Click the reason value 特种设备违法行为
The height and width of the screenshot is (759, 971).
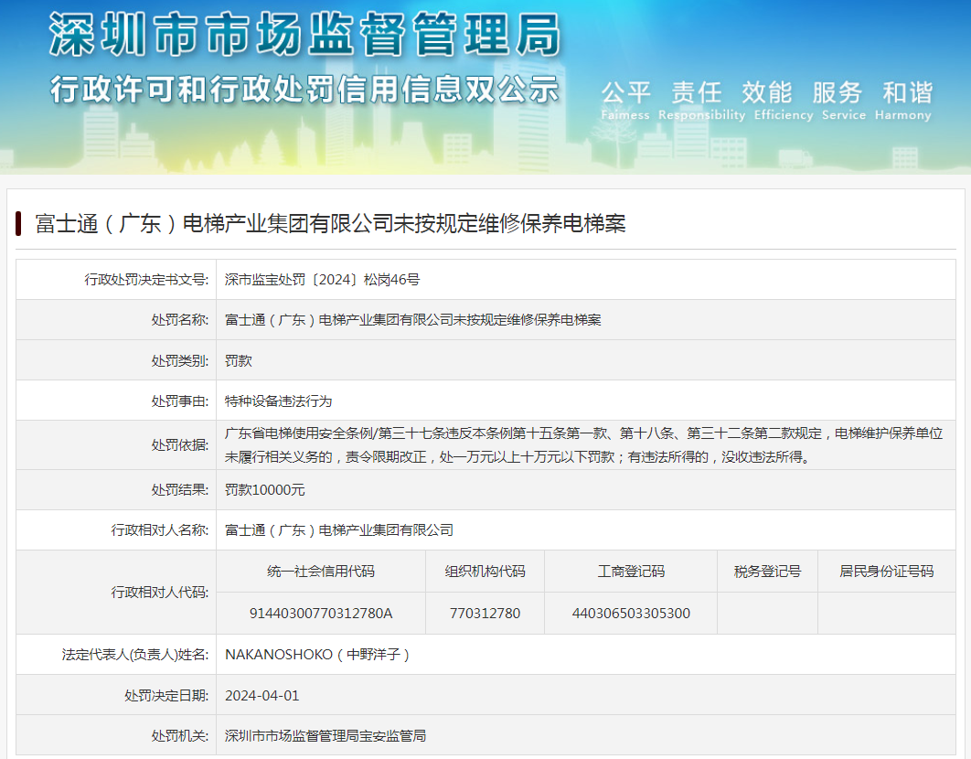coord(278,401)
